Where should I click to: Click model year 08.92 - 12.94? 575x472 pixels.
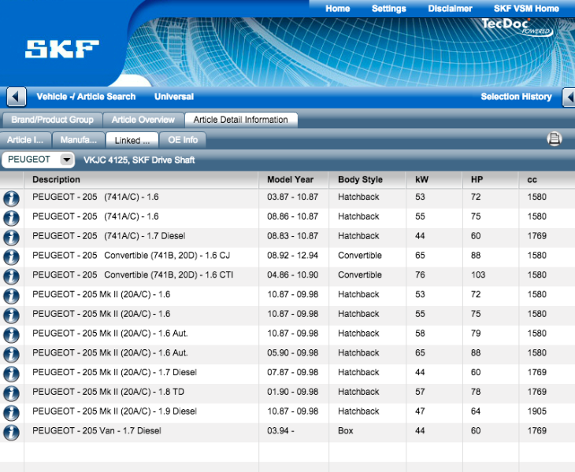[x=292, y=255]
